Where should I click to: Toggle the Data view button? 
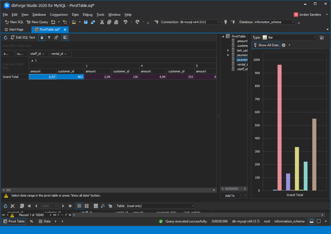click(x=44, y=221)
